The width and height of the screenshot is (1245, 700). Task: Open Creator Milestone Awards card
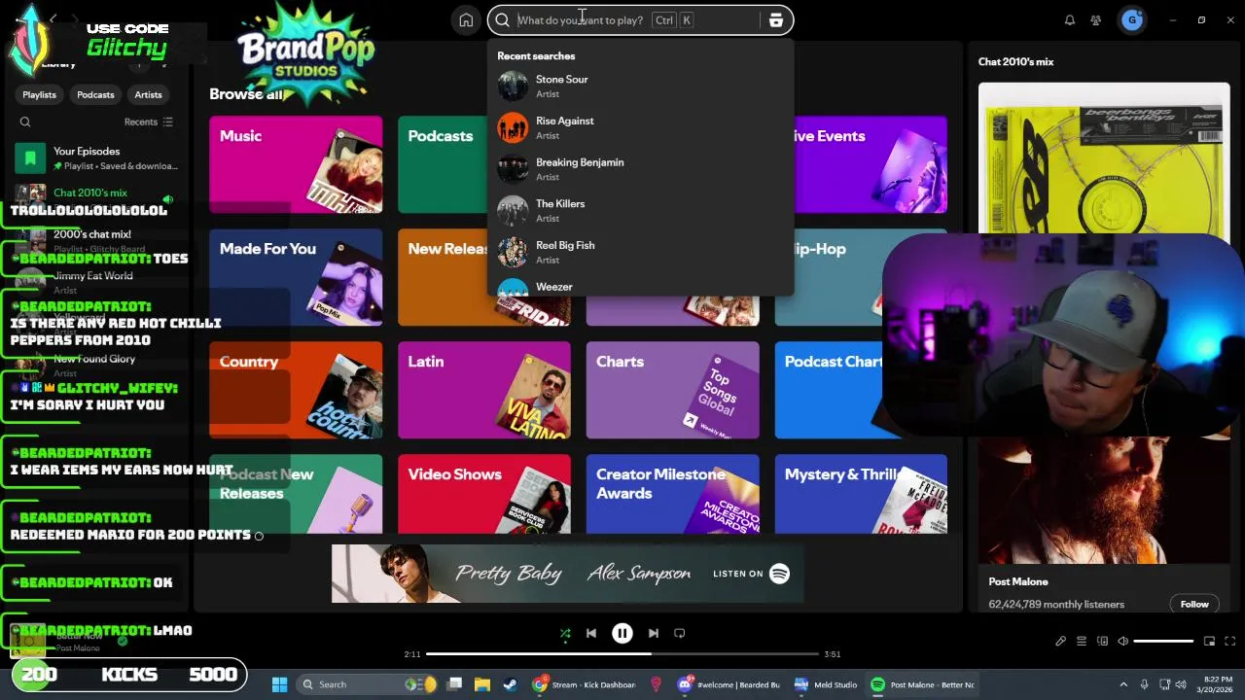pyautogui.click(x=673, y=494)
